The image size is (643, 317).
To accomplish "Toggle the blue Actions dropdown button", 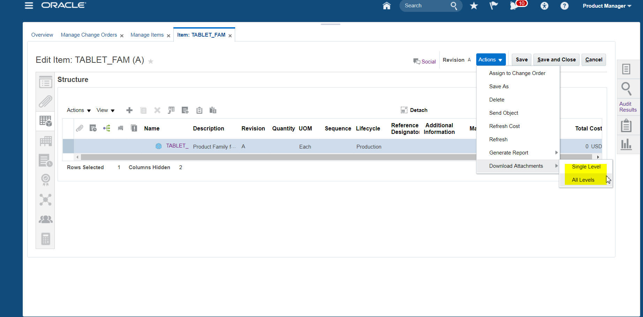I will tap(491, 60).
